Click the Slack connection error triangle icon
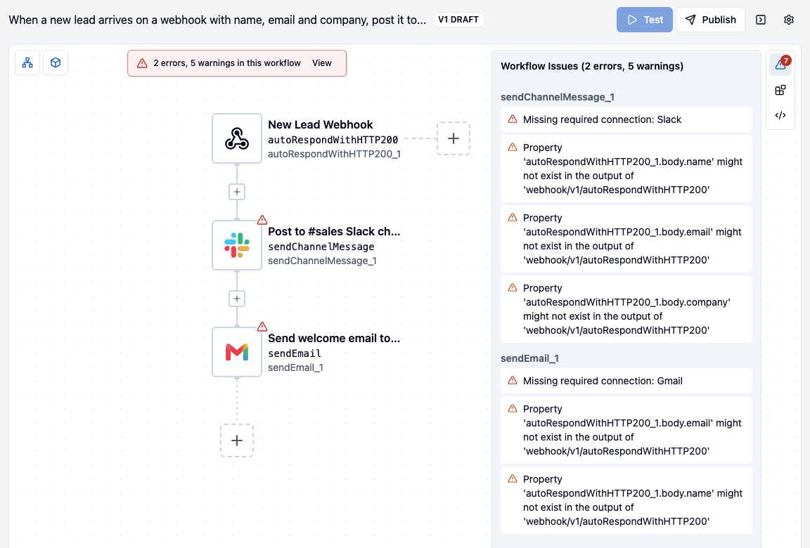Screen dimensions: 810x548 point(513,119)
